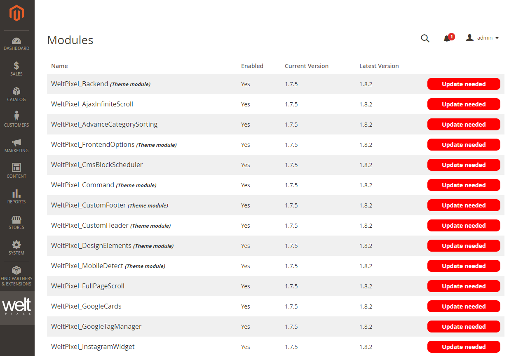
Task: Click the Modules page heading
Action: [x=70, y=40]
